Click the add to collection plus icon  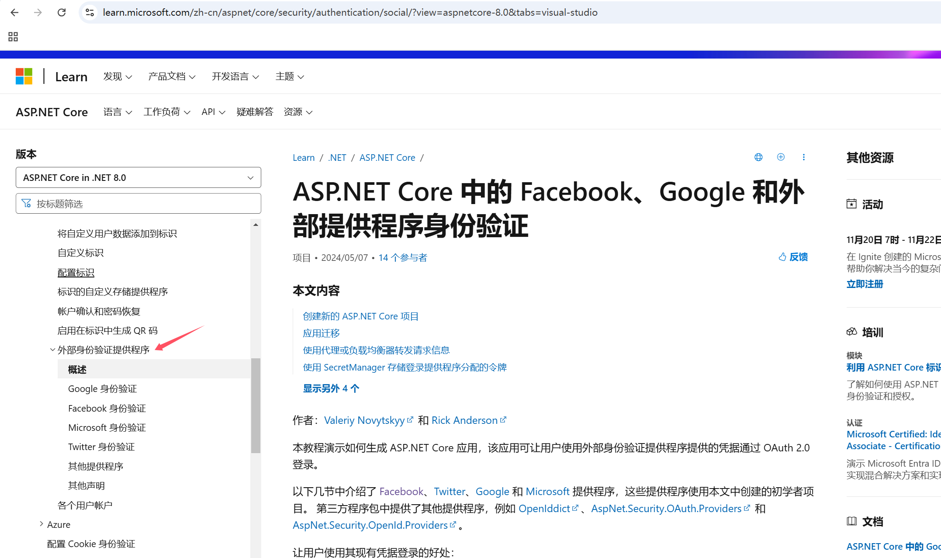pyautogui.click(x=781, y=157)
